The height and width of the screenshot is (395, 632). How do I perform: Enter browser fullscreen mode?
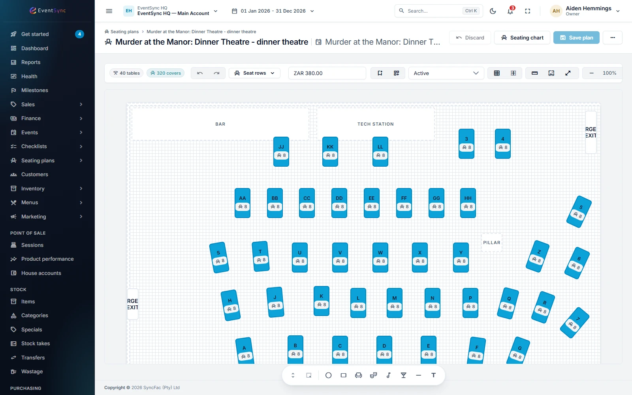click(x=528, y=11)
